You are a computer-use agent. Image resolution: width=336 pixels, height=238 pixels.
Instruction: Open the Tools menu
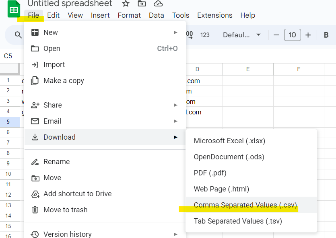point(181,15)
